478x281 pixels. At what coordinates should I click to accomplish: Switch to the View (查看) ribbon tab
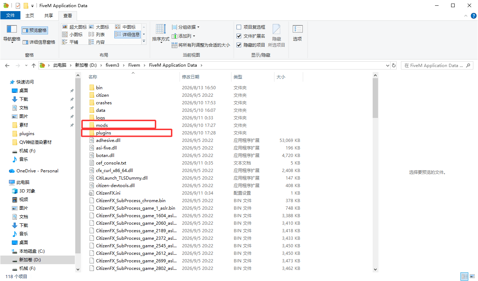(68, 15)
